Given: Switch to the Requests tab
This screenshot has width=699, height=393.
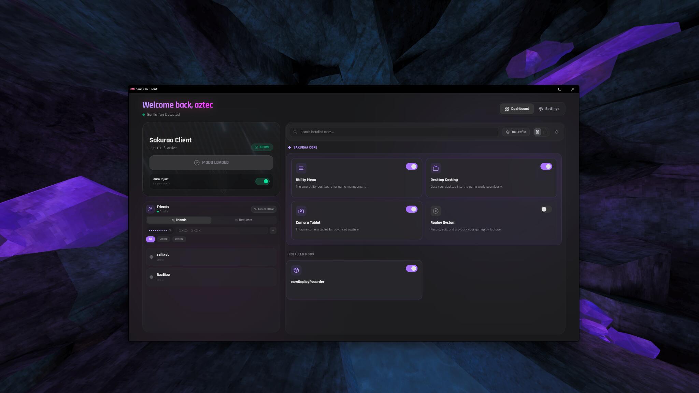Looking at the screenshot, I should point(244,220).
